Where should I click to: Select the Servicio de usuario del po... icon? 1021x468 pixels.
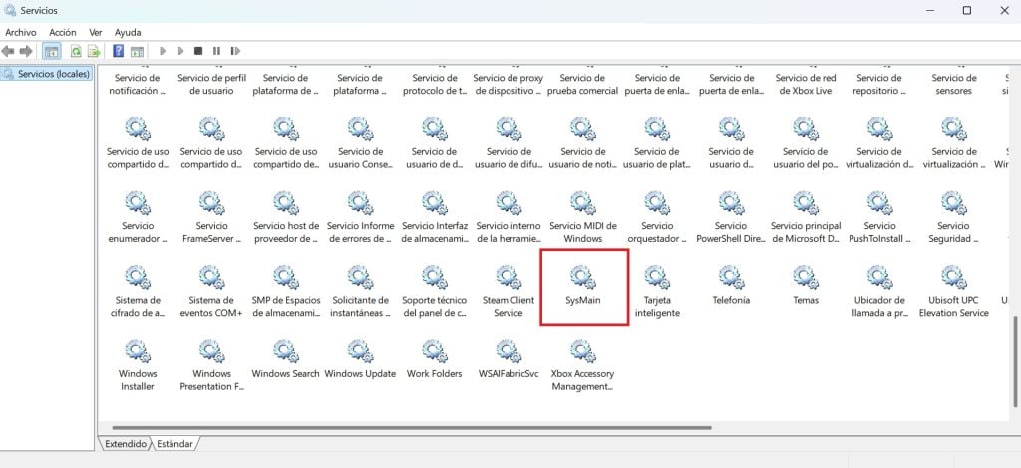[806, 129]
